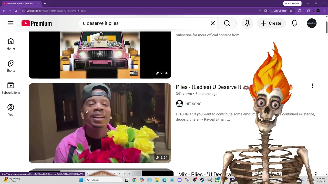Open the pink Mercedes video thumbnail
Image resolution: width=328 pixels, height=184 pixels.
100,55
